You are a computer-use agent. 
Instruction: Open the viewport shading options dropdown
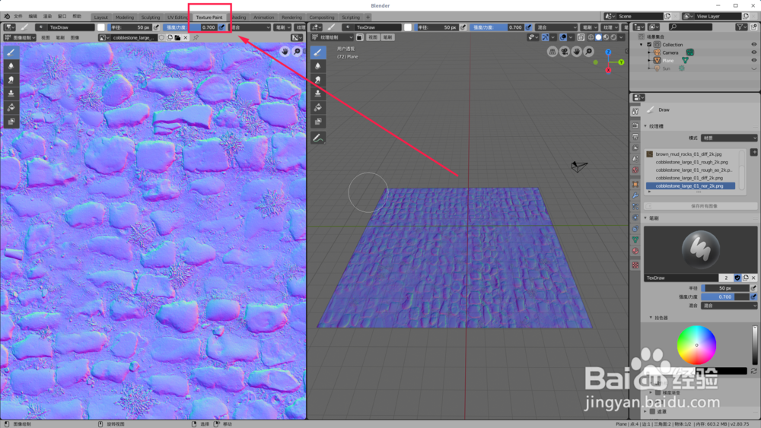click(622, 36)
